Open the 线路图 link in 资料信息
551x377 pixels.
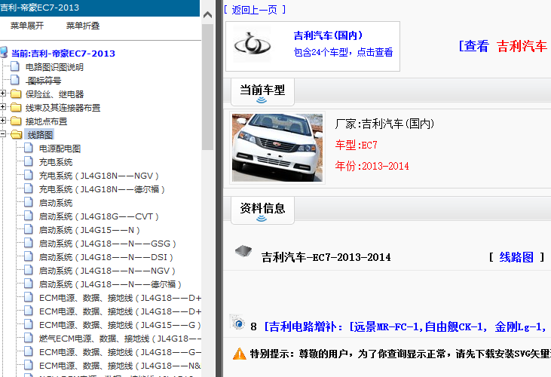tap(516, 258)
